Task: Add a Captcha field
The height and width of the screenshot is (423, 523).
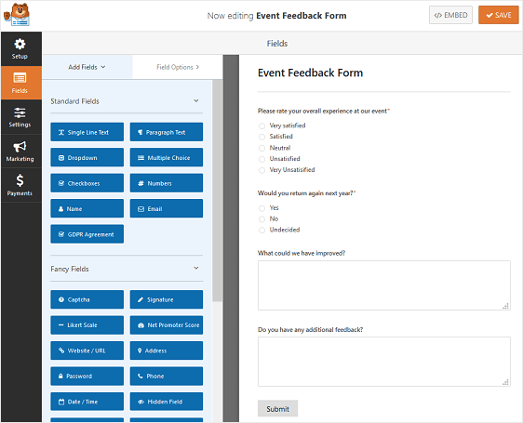Action: [x=87, y=299]
